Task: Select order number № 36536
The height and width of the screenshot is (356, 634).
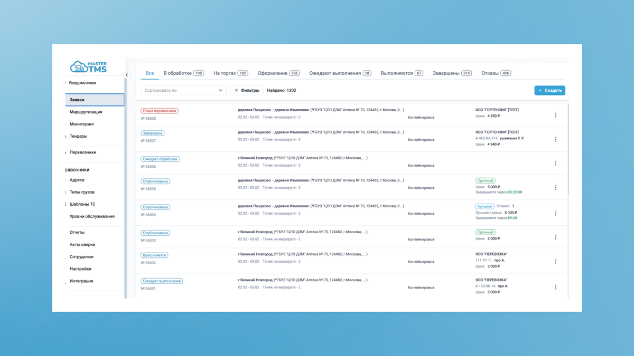Action: point(148,167)
